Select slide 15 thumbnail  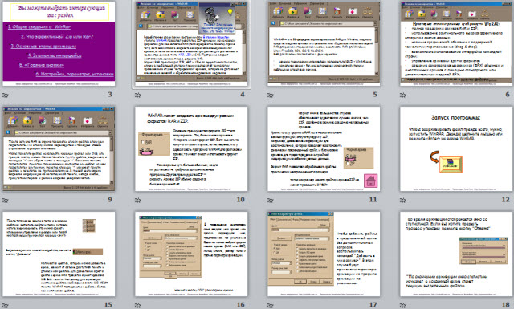point(59,254)
